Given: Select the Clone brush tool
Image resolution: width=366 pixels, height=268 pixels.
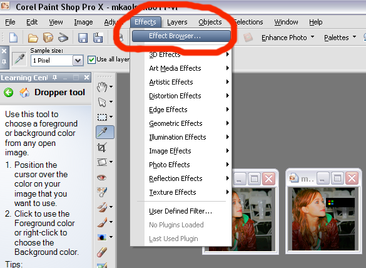Looking at the screenshot, I should click(x=102, y=207).
